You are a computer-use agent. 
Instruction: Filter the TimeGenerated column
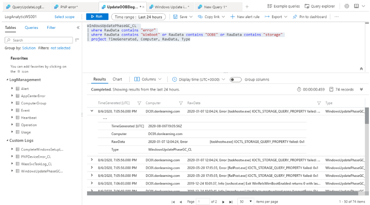(x=139, y=103)
